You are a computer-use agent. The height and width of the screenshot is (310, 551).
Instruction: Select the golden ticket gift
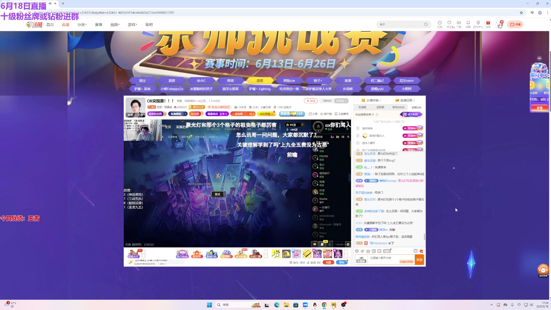tap(307, 254)
